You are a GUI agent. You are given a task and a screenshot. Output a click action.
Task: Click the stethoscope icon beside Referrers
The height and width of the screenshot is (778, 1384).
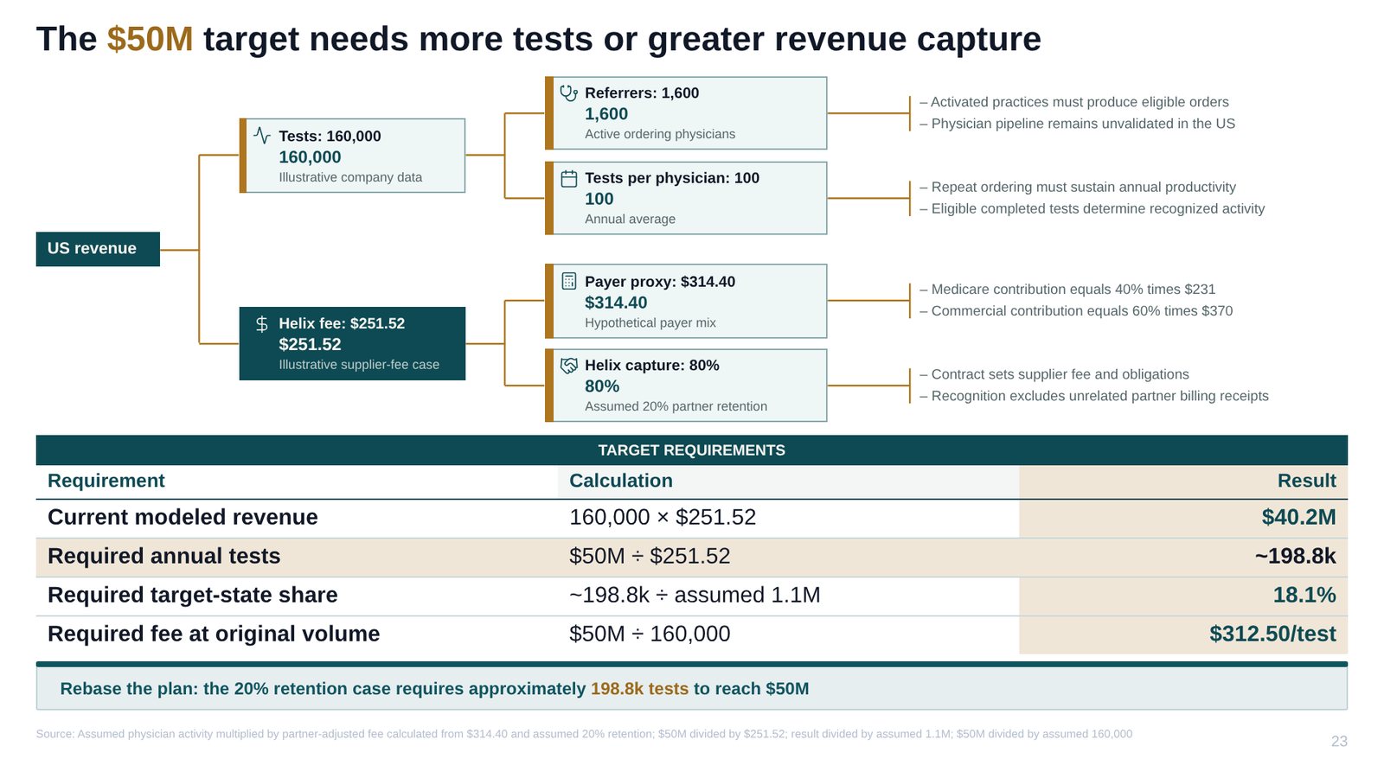[568, 92]
